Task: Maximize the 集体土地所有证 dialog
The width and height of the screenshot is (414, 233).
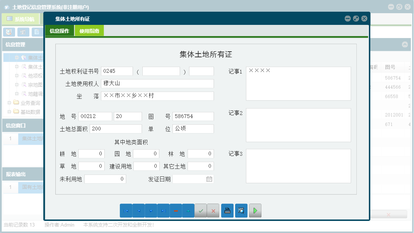Action: tap(356, 18)
